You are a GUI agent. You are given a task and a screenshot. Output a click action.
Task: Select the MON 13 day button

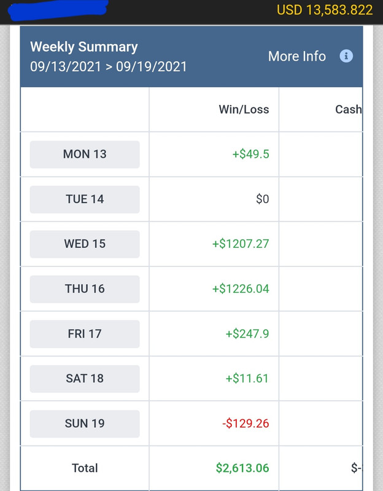pyautogui.click(x=85, y=155)
